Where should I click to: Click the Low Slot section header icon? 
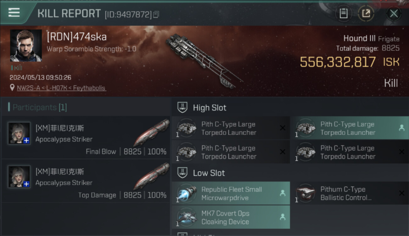pos(182,173)
